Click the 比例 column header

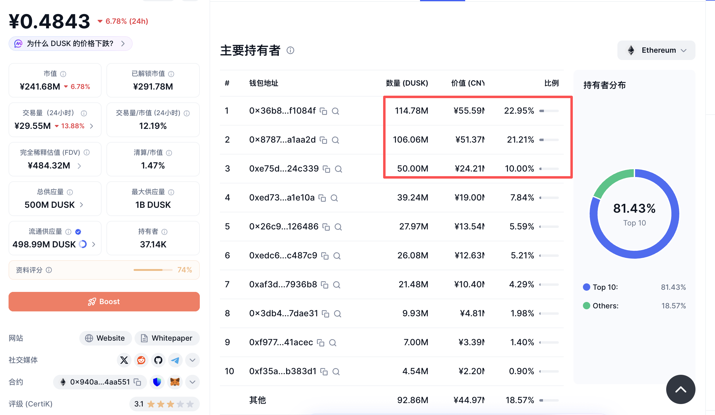tap(552, 83)
